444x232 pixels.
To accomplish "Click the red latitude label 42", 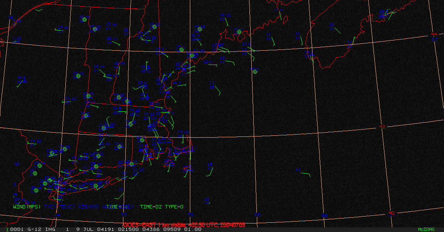I will [x=382, y=127].
